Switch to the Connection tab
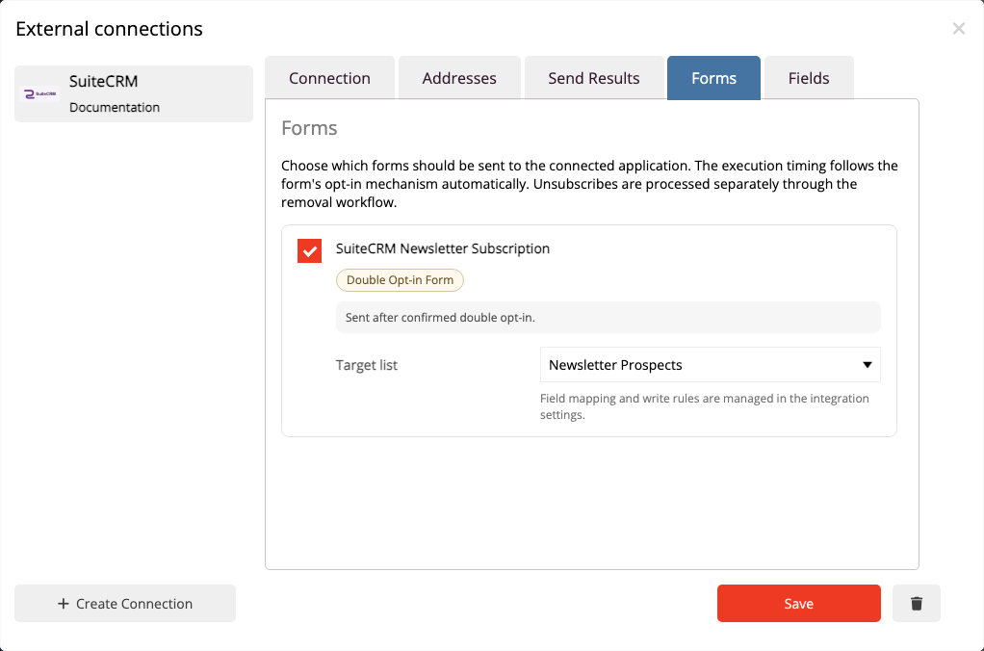This screenshot has width=984, height=651. [x=329, y=78]
